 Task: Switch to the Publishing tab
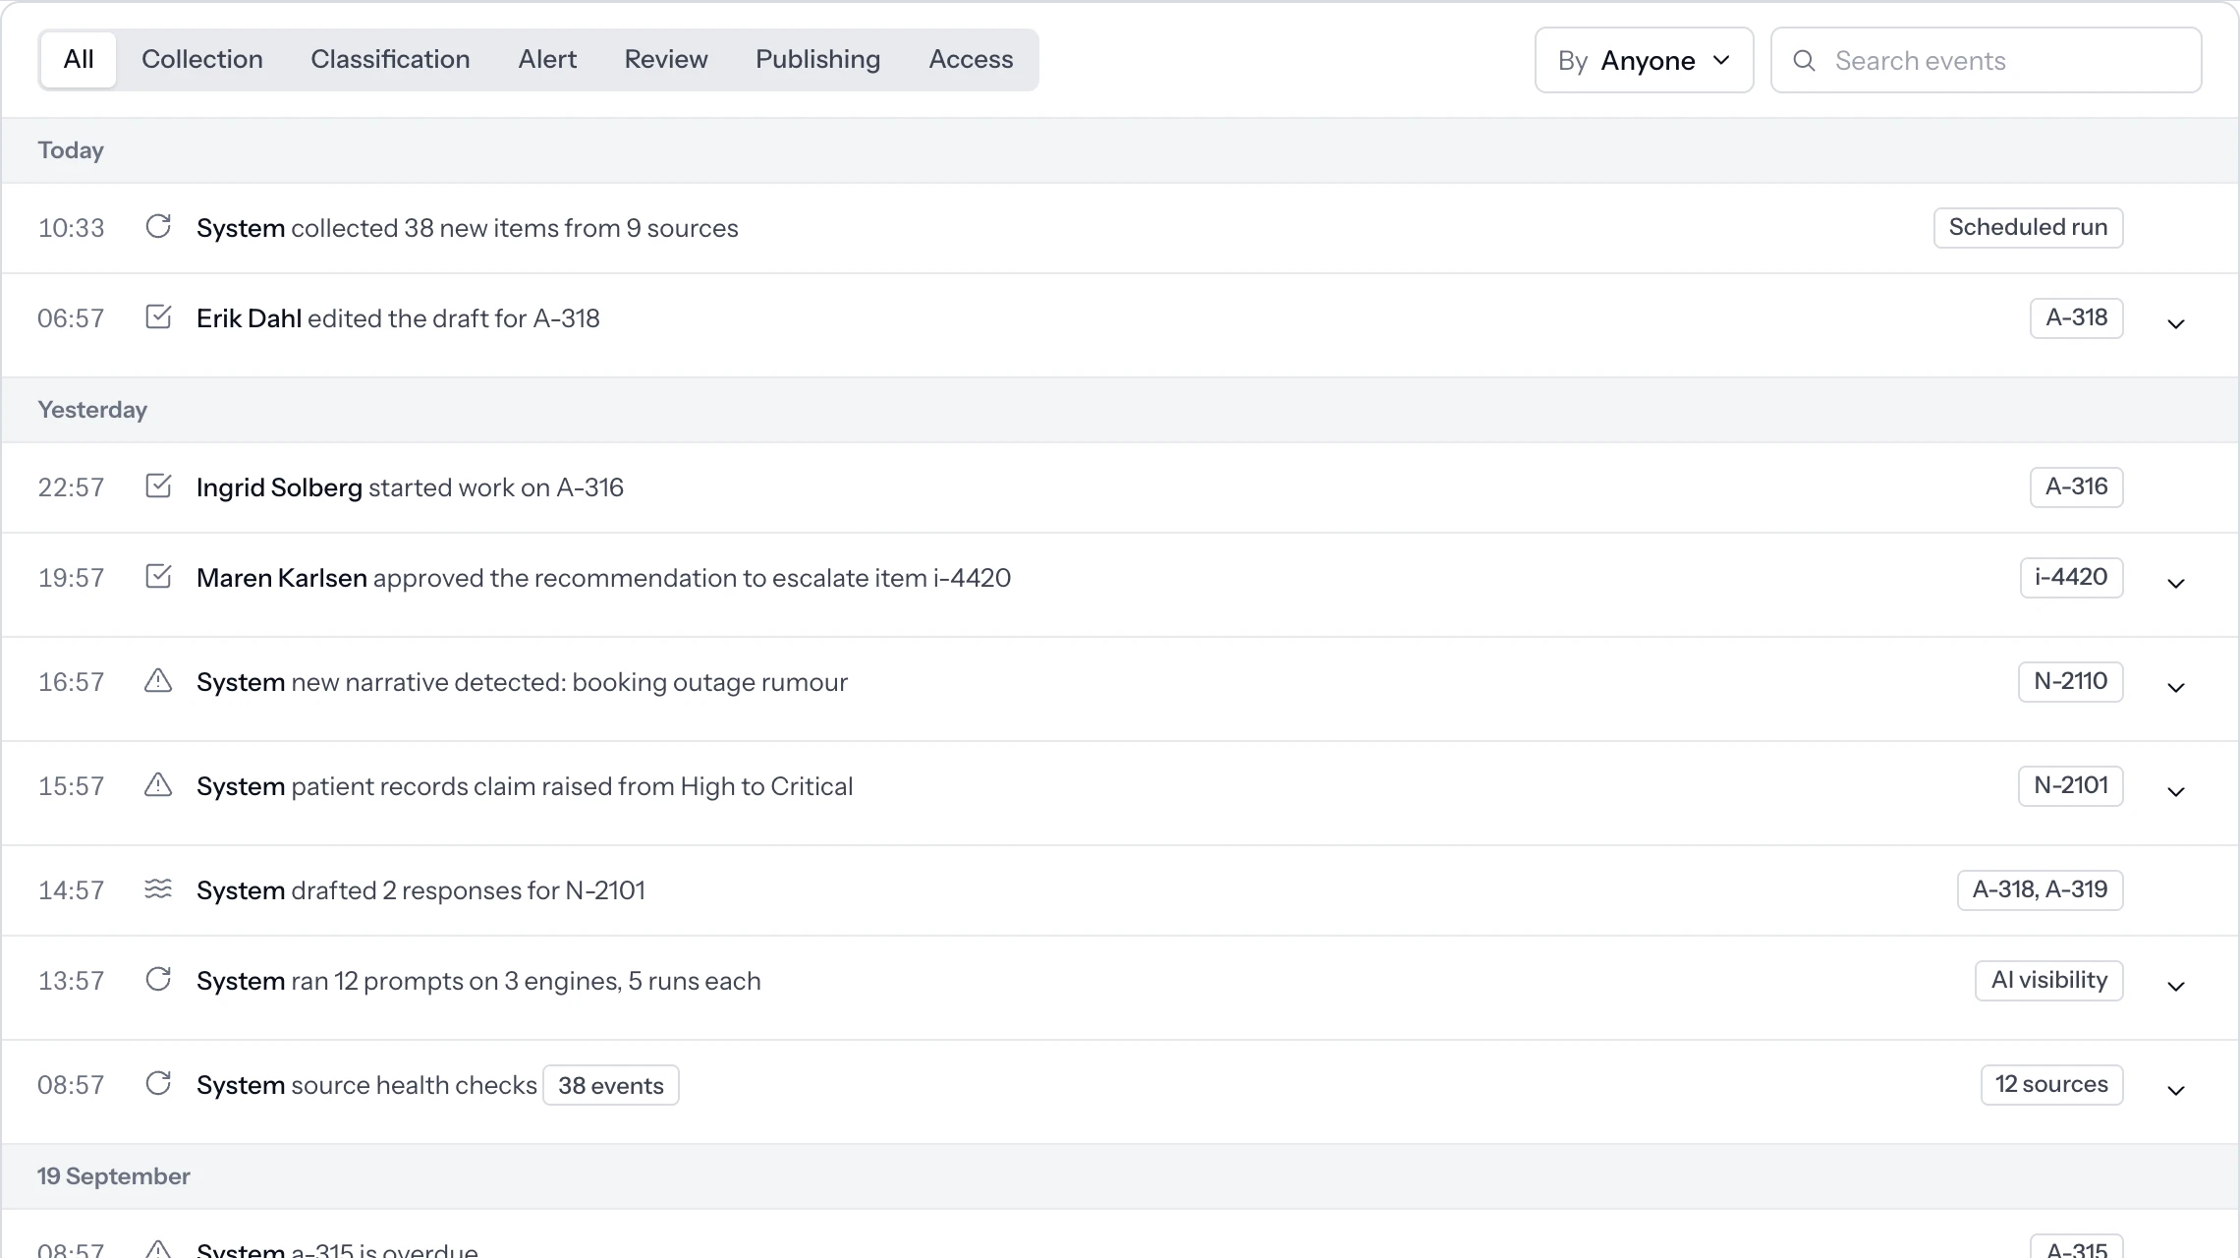click(x=817, y=60)
